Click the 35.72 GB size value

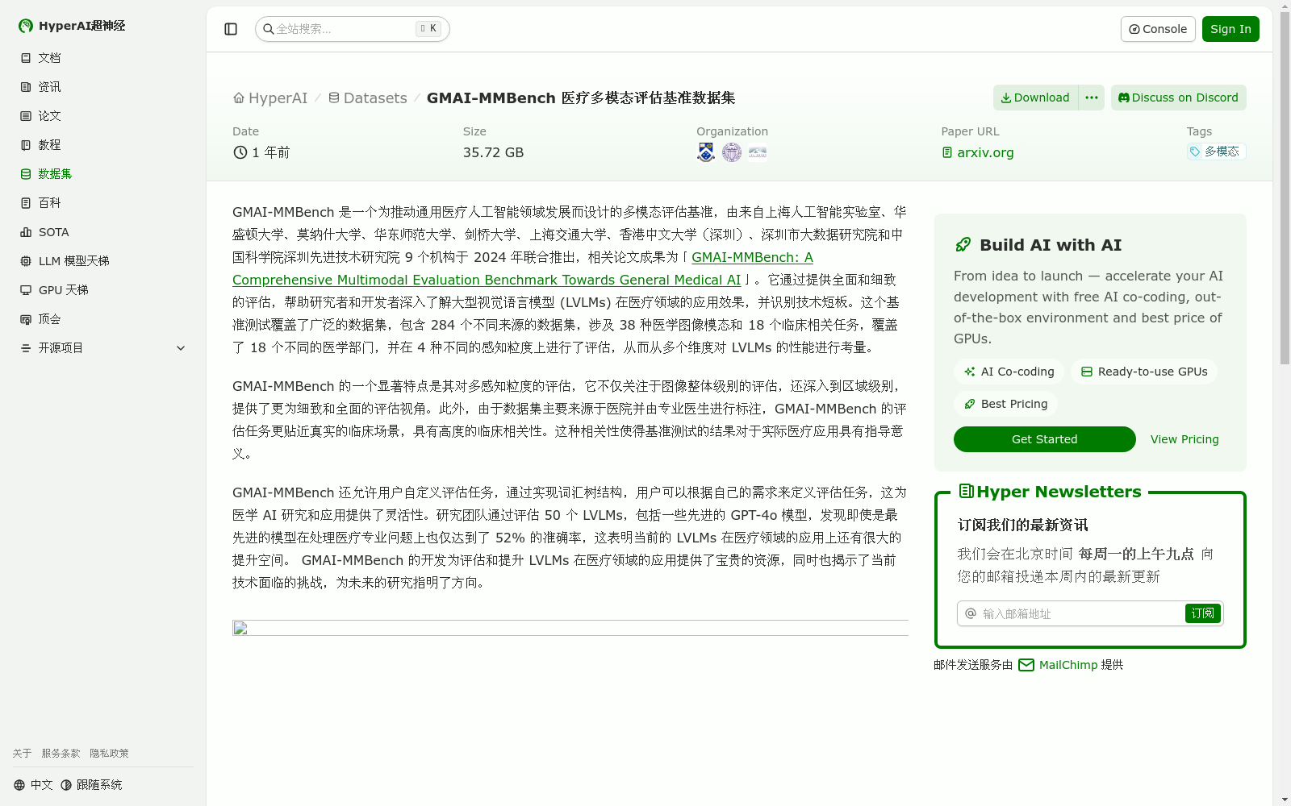pyautogui.click(x=493, y=152)
